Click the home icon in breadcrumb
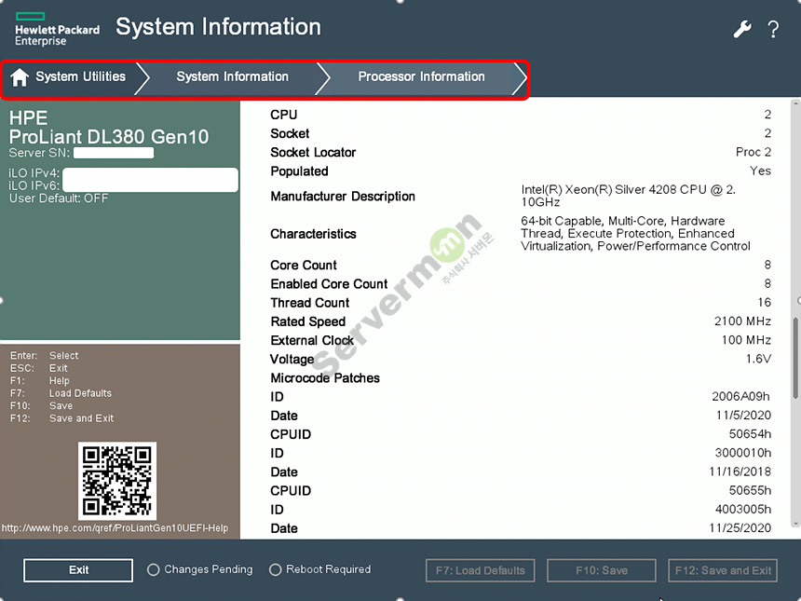 click(20, 77)
